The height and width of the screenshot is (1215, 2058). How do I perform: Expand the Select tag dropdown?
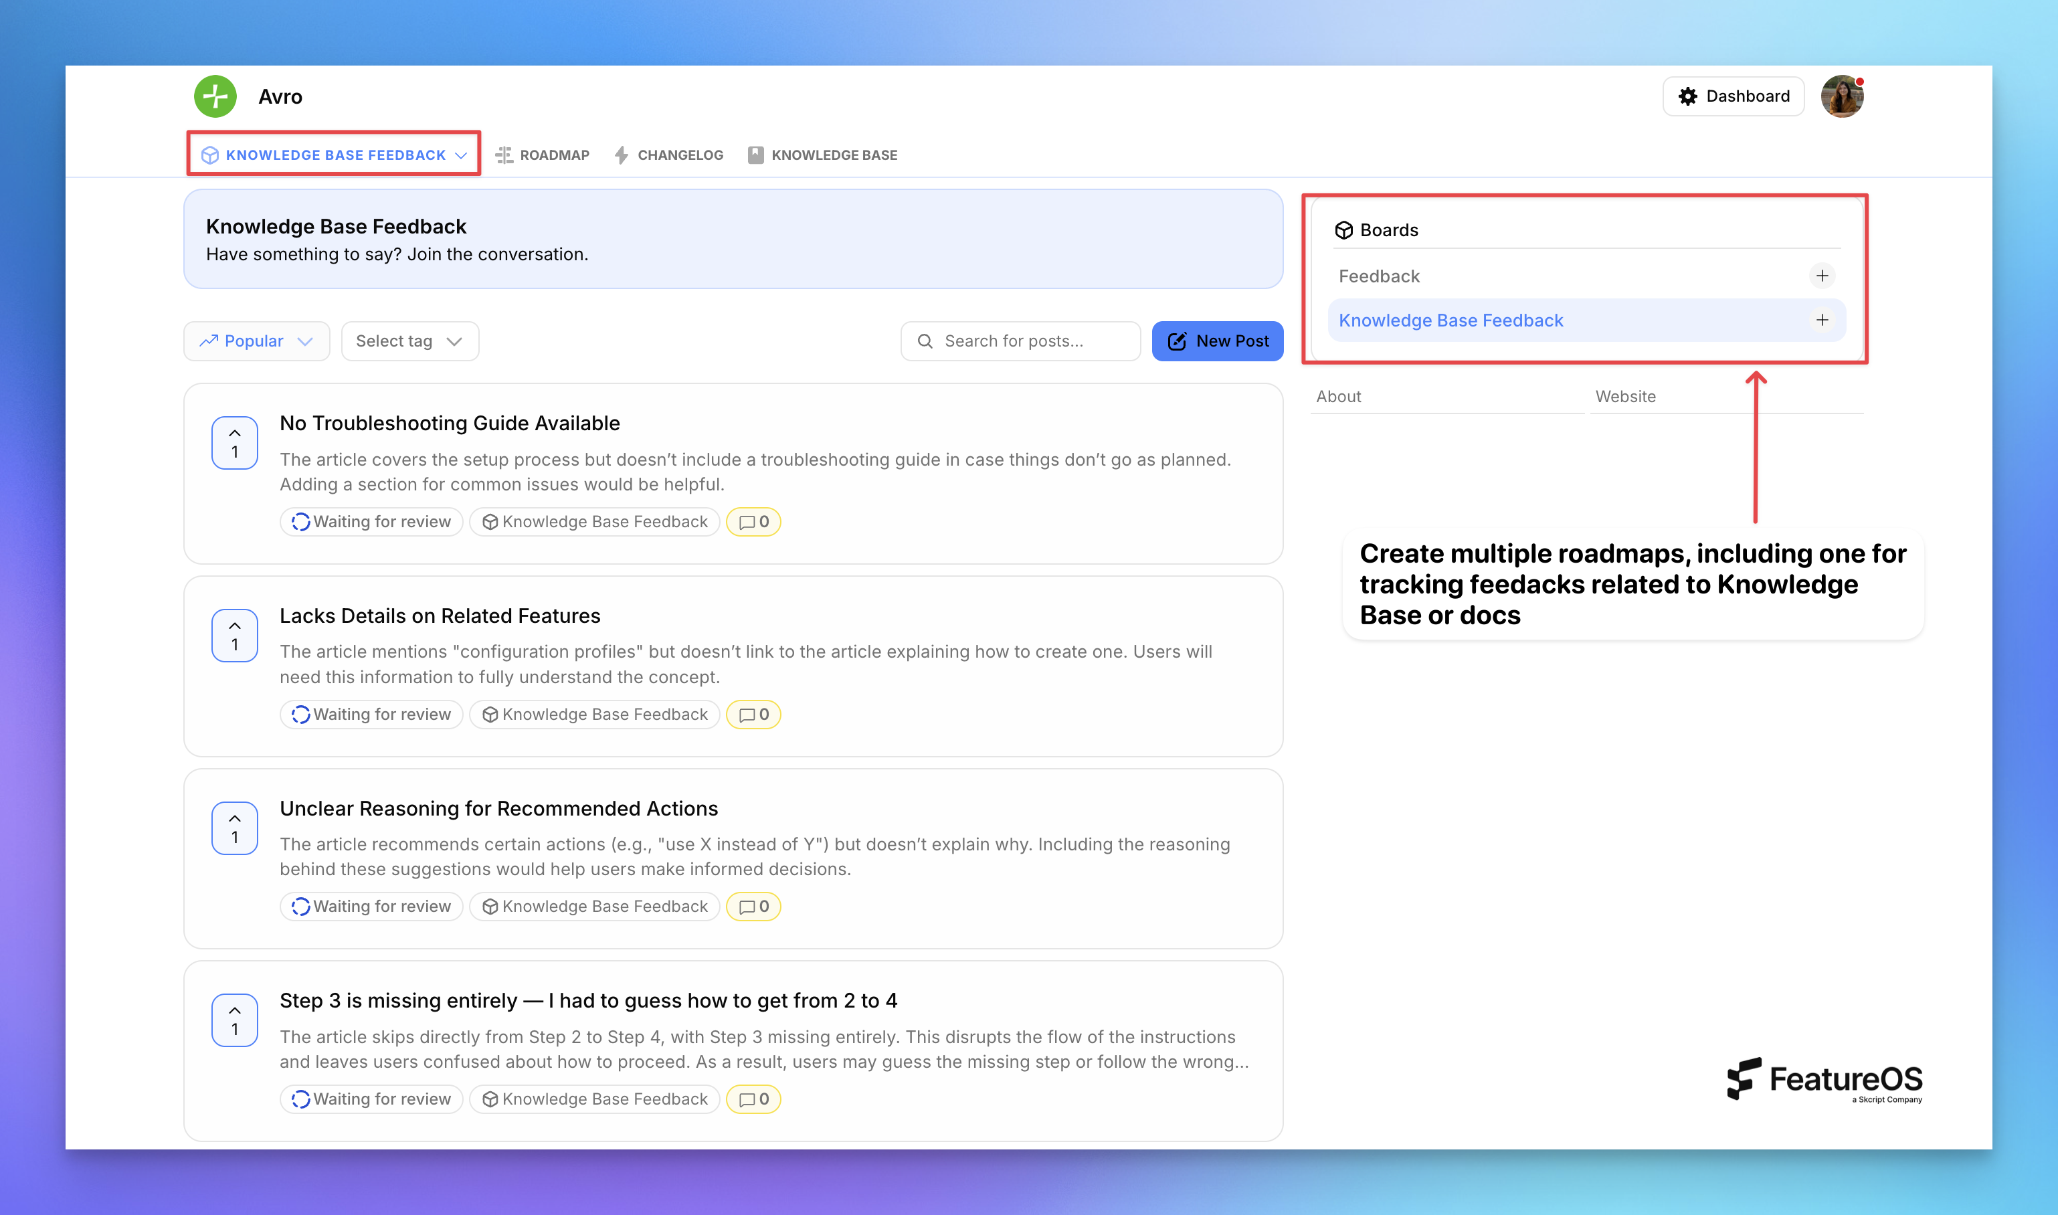[x=409, y=341]
